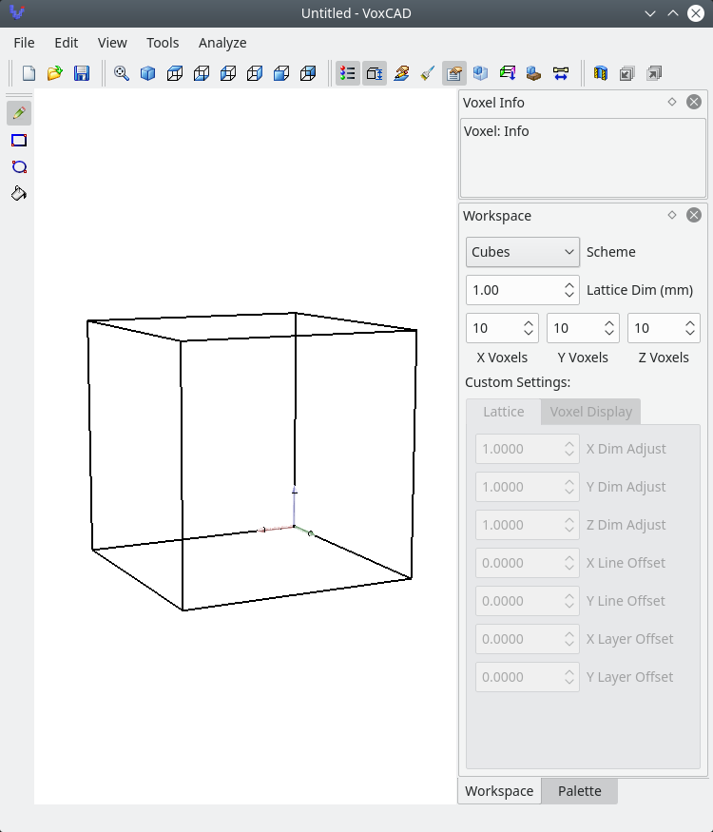Click the X Dim Adjust field
The image size is (713, 832).
(528, 449)
